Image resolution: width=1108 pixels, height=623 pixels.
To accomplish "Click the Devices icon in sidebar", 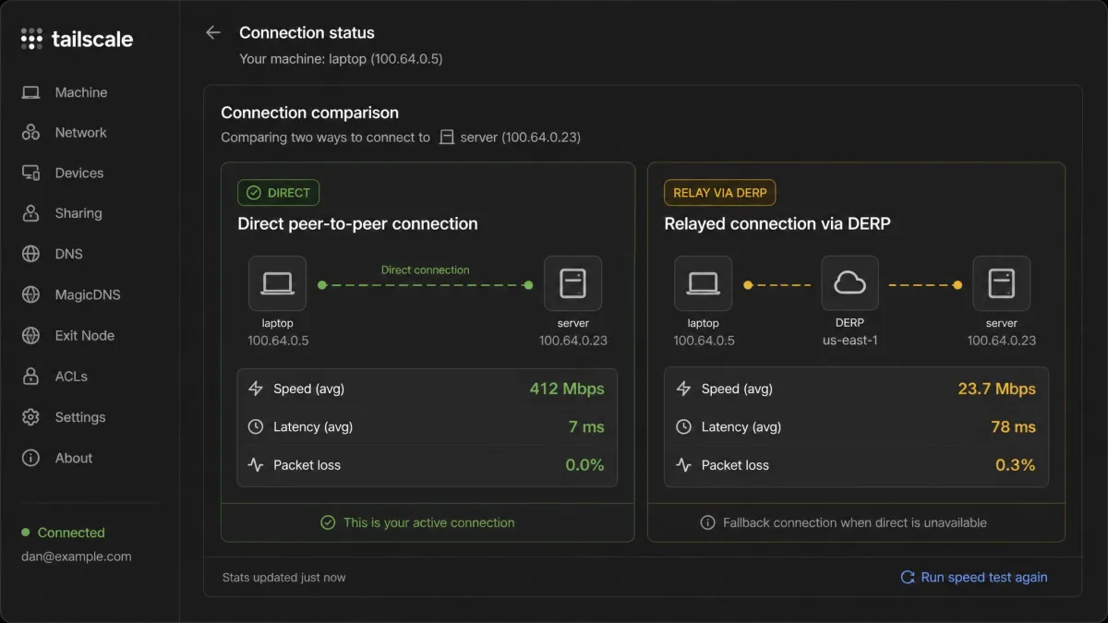I will (30, 174).
